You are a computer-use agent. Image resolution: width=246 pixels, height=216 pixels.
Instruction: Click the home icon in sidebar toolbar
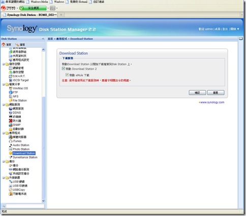pos(4,45)
